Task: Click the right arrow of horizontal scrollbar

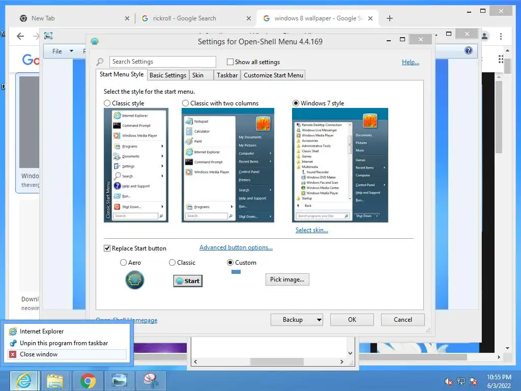Action: pyautogui.click(x=342, y=362)
